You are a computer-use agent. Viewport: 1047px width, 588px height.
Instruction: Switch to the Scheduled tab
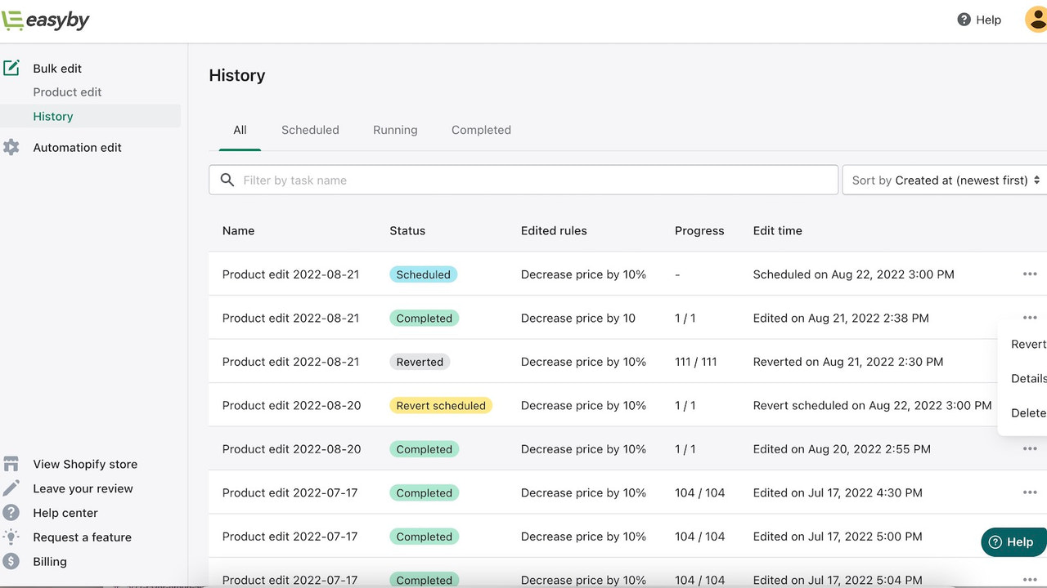(310, 129)
